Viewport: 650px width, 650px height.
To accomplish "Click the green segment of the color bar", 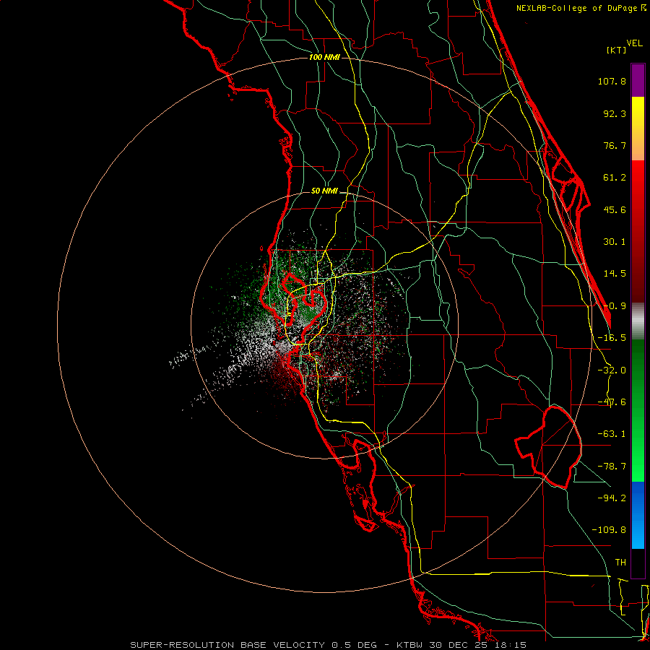I will pyautogui.click(x=638, y=410).
